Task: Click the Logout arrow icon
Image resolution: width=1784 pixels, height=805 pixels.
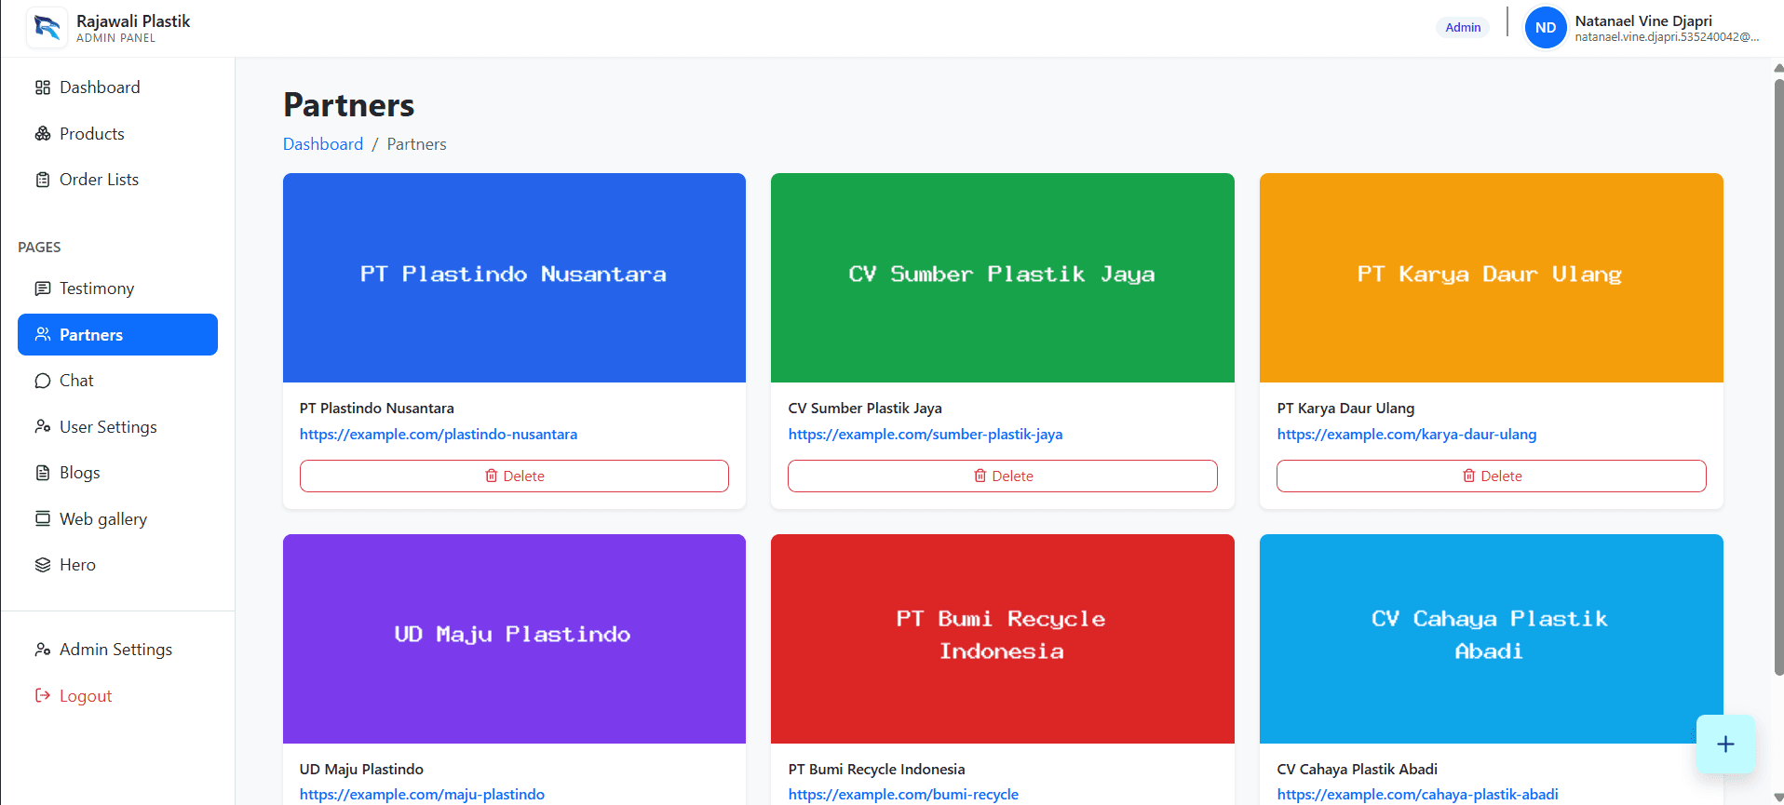Action: tap(43, 695)
